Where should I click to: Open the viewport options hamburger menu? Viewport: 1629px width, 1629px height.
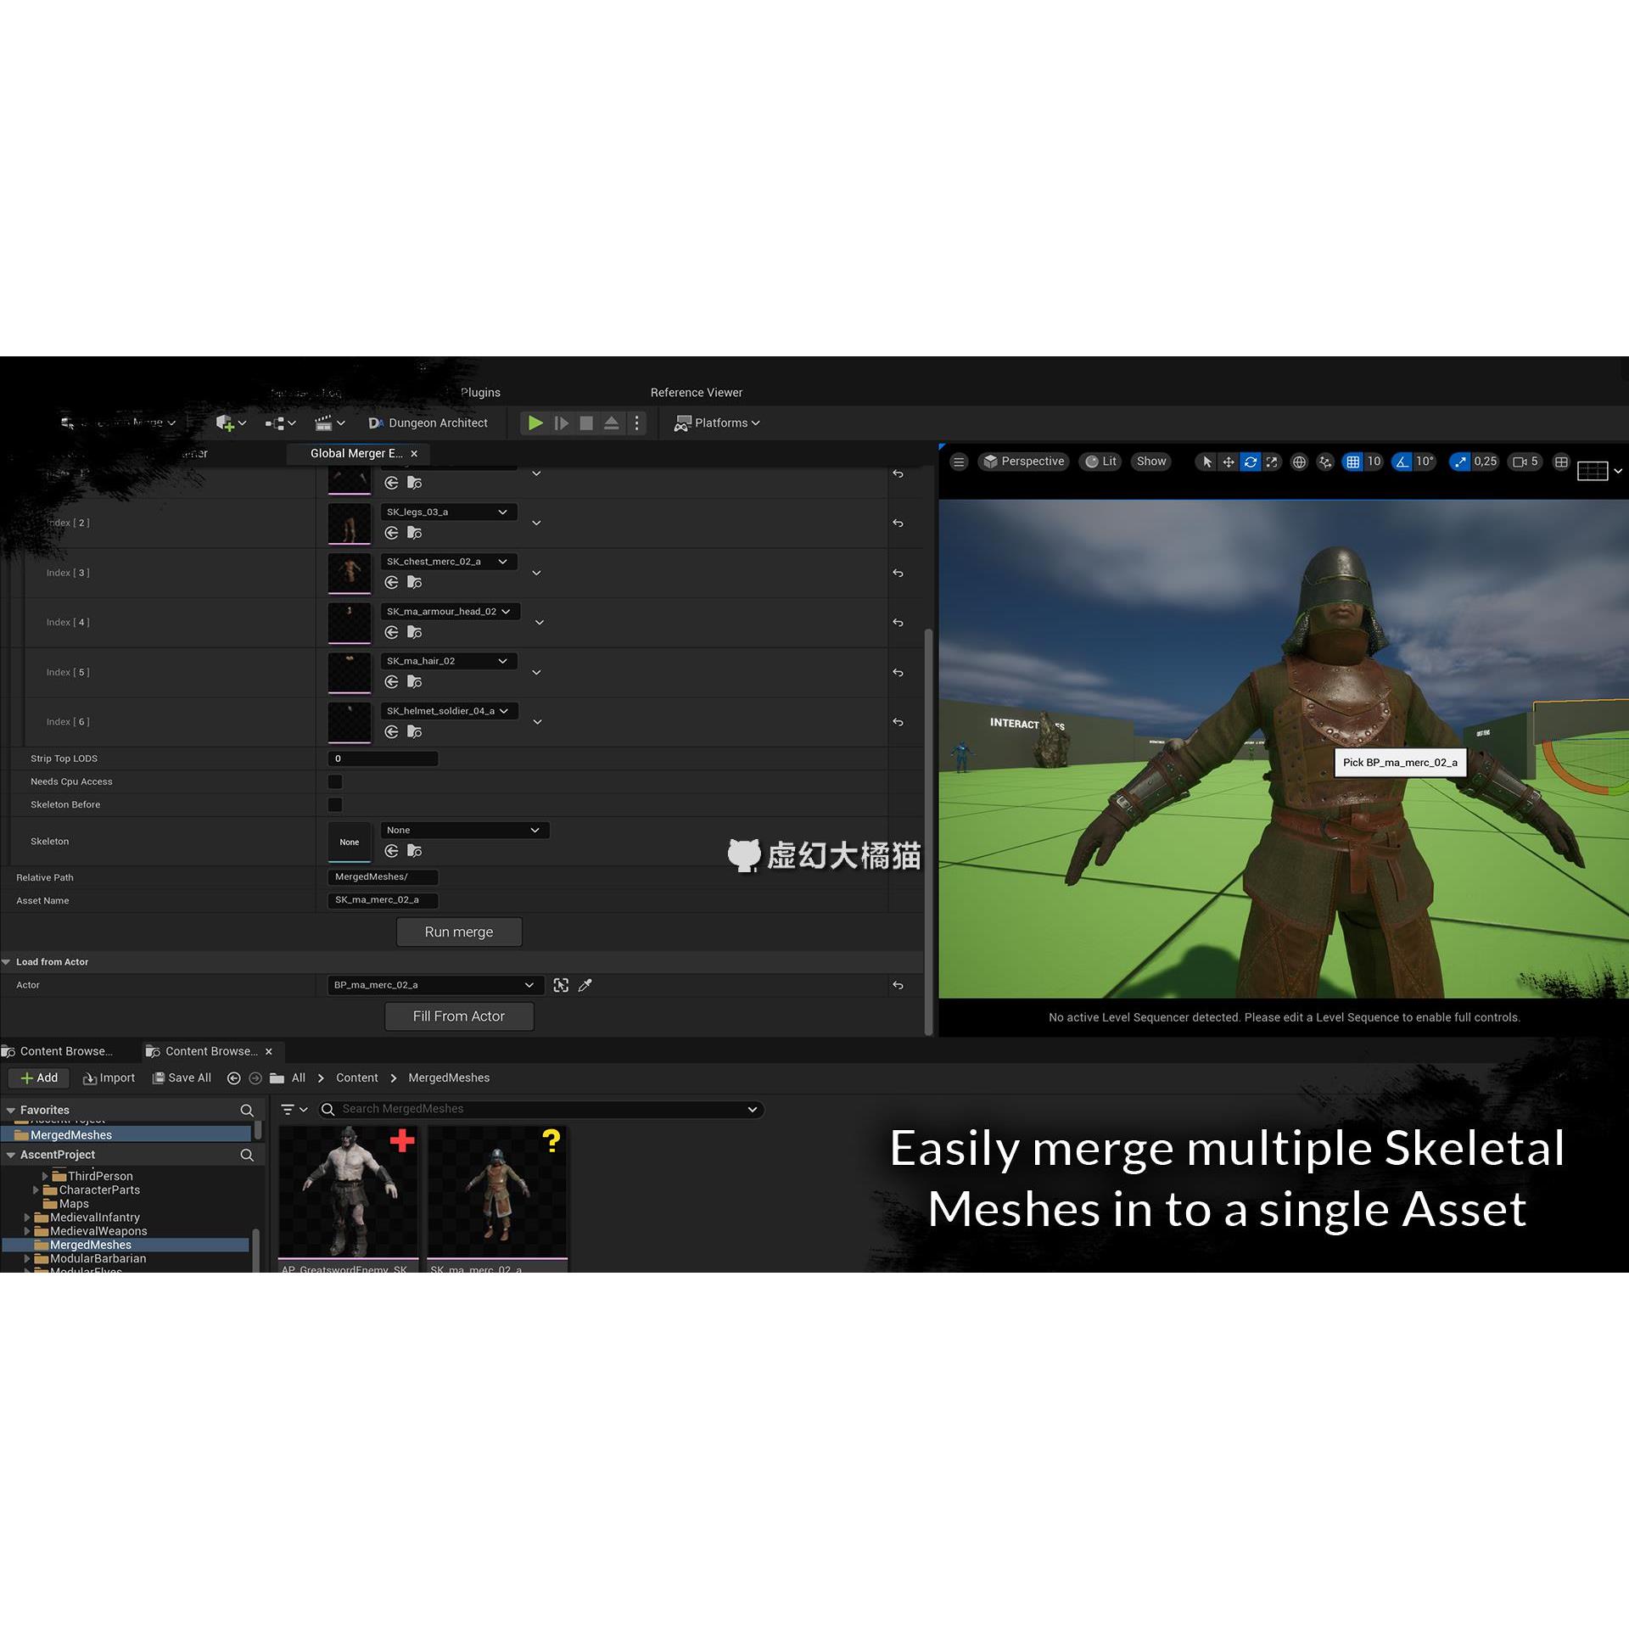click(x=959, y=462)
